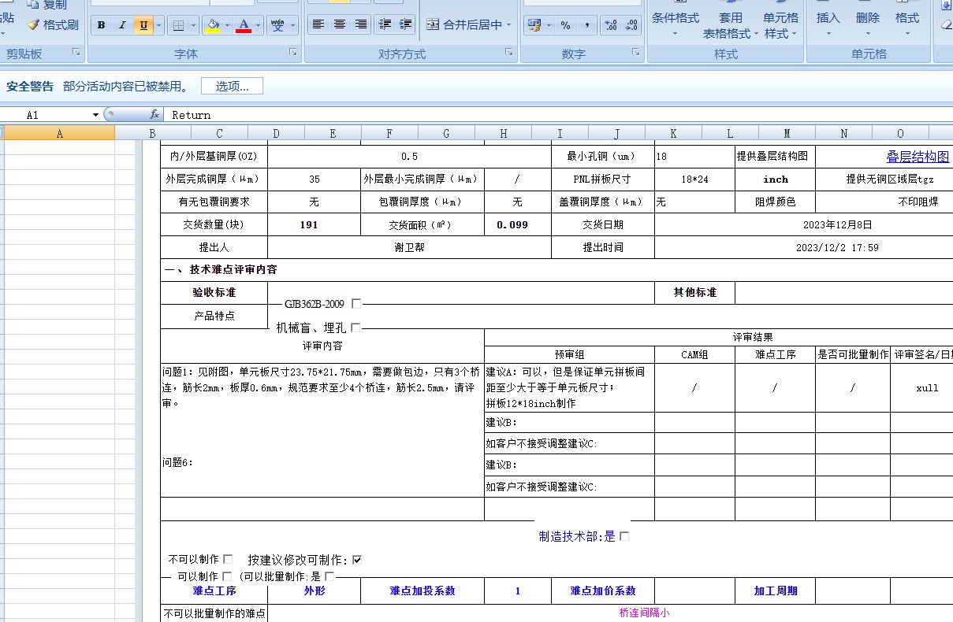953x622 pixels.
Task: Apply the percent style
Action: 565,25
